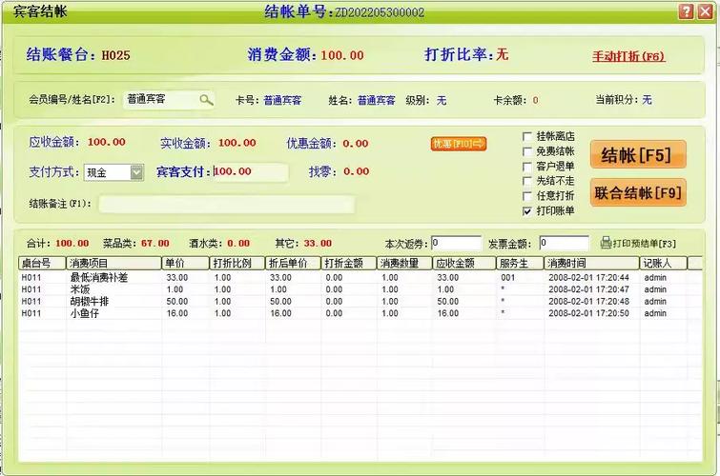Click the 服务生 column header
This screenshot has height=476, width=720.
pyautogui.click(x=521, y=263)
